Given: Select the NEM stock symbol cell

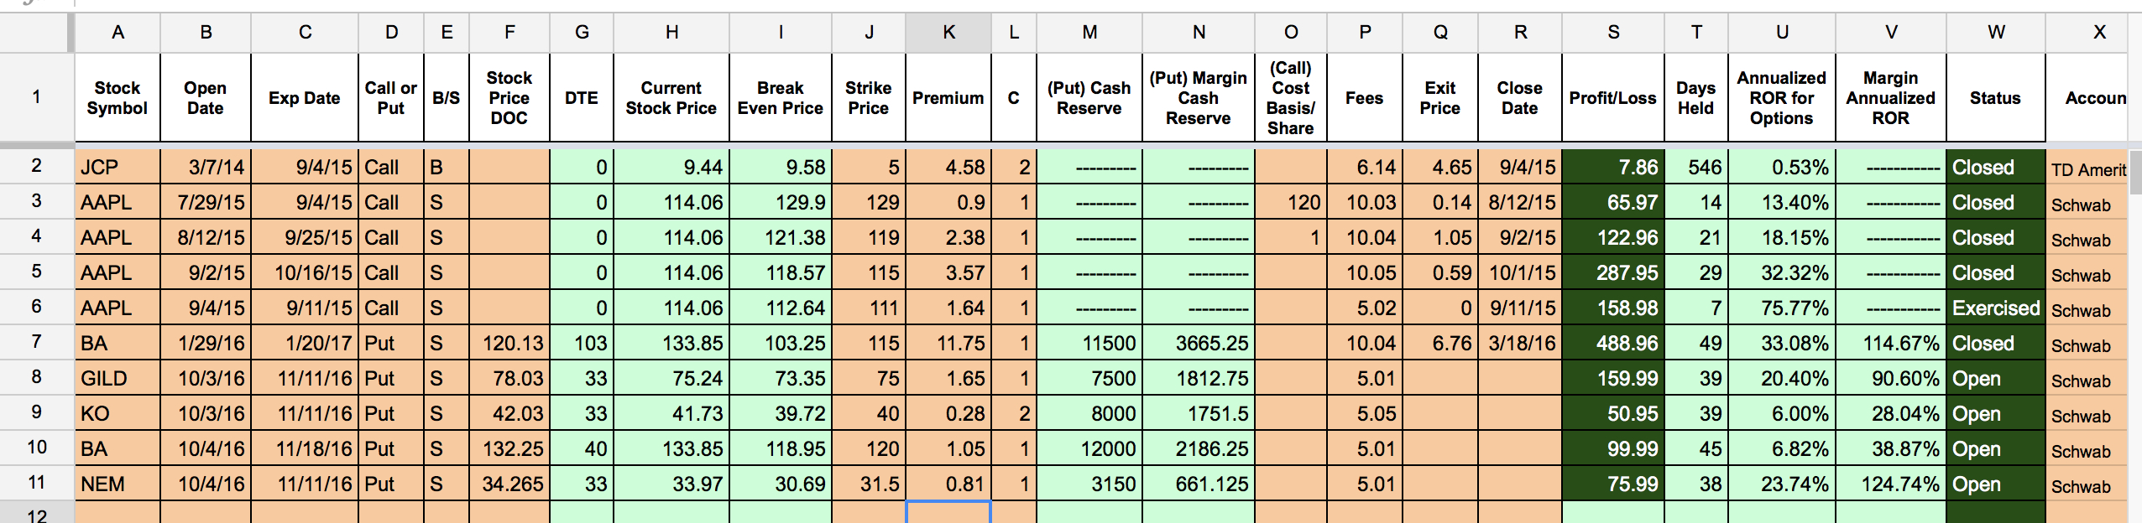Looking at the screenshot, I should (117, 484).
